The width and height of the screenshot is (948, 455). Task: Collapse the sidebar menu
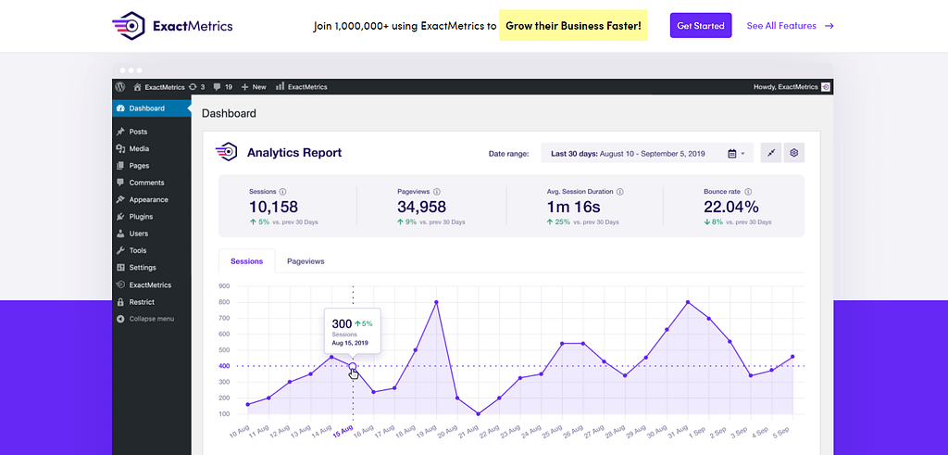pyautogui.click(x=151, y=318)
